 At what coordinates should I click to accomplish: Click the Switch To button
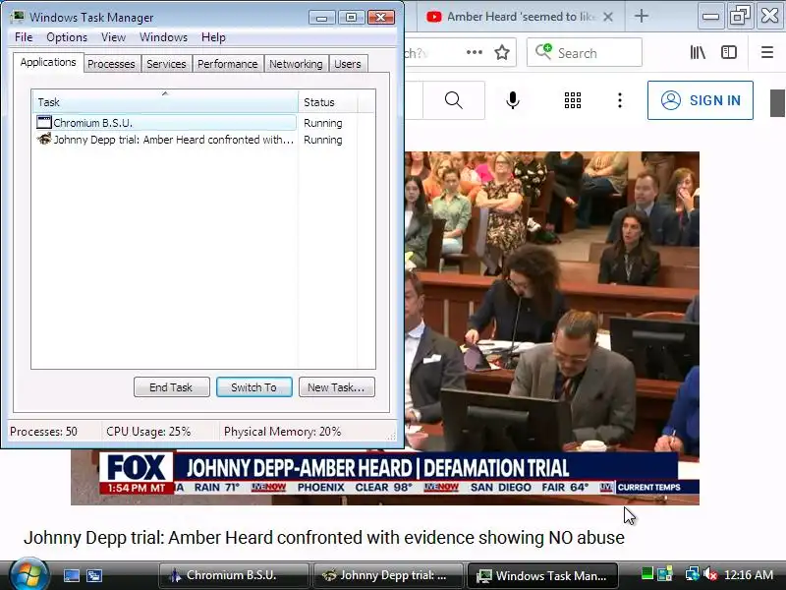pos(254,387)
